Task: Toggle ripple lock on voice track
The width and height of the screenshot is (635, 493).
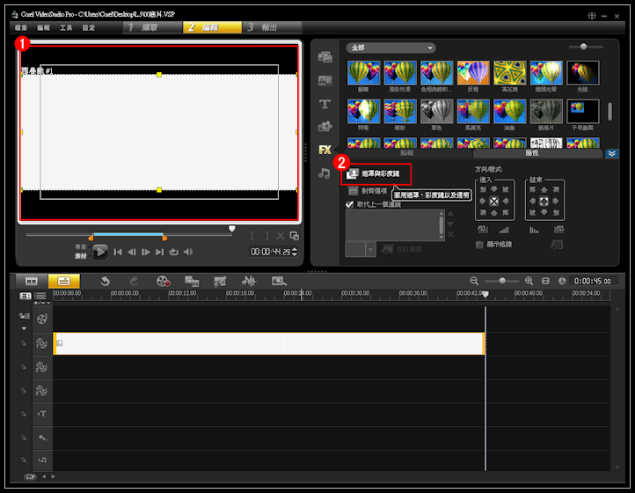Action: point(24,438)
